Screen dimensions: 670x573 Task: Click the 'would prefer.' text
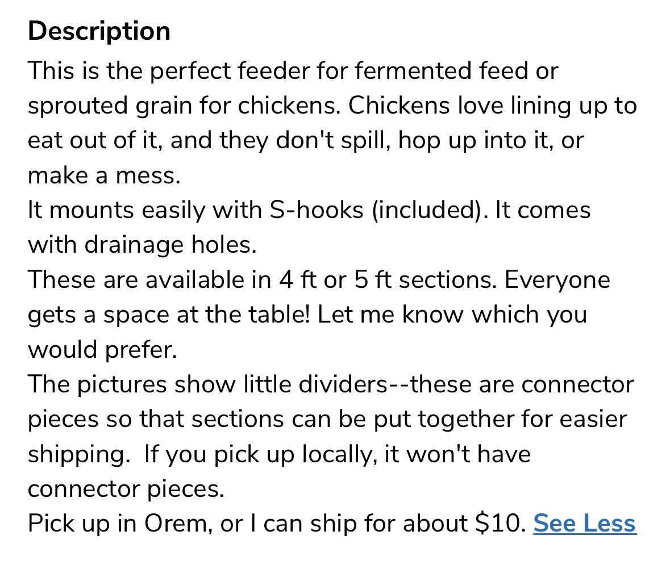point(102,350)
